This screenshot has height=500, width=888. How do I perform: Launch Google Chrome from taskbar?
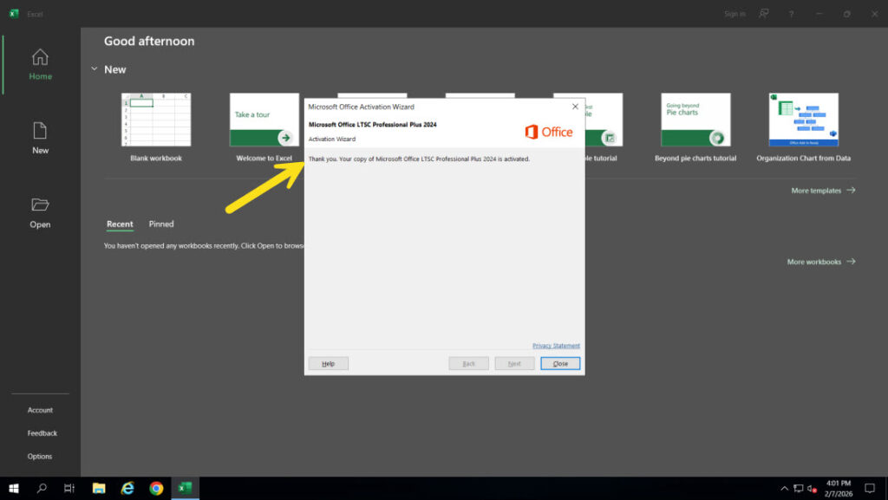pos(156,488)
